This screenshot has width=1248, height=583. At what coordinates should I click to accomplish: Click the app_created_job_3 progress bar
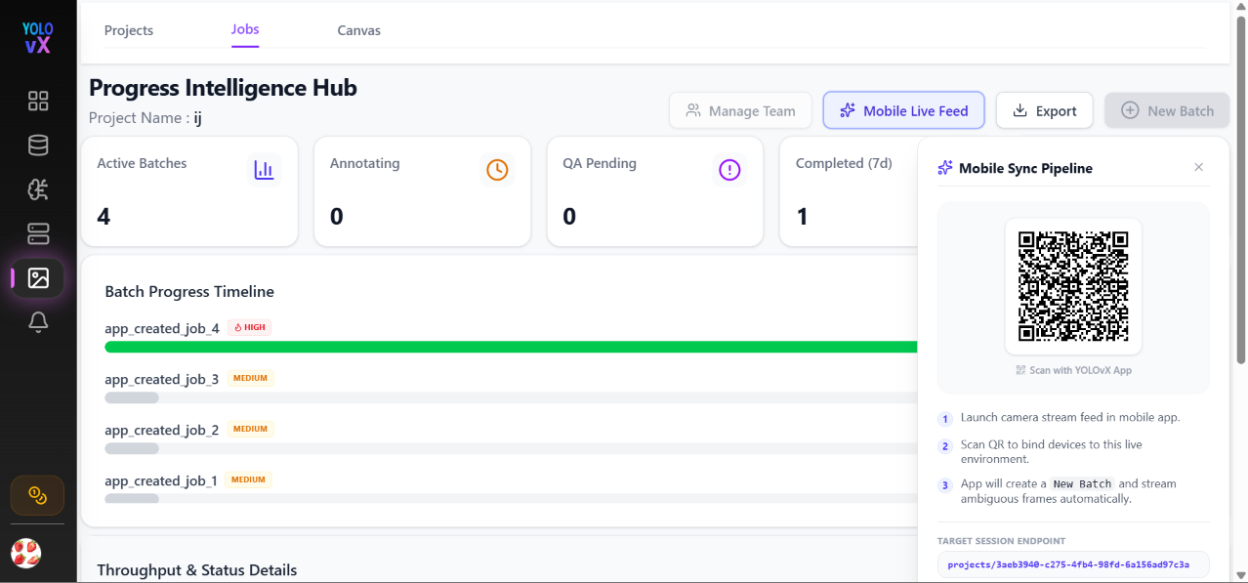pyautogui.click(x=511, y=397)
